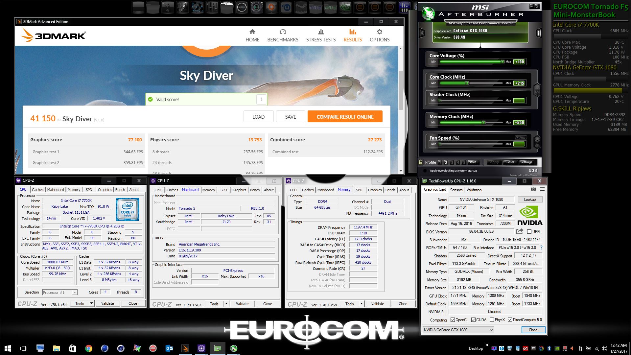The width and height of the screenshot is (631, 355).
Task: Toggle the UEFI checkbox in GPU-Z
Action: 529,232
